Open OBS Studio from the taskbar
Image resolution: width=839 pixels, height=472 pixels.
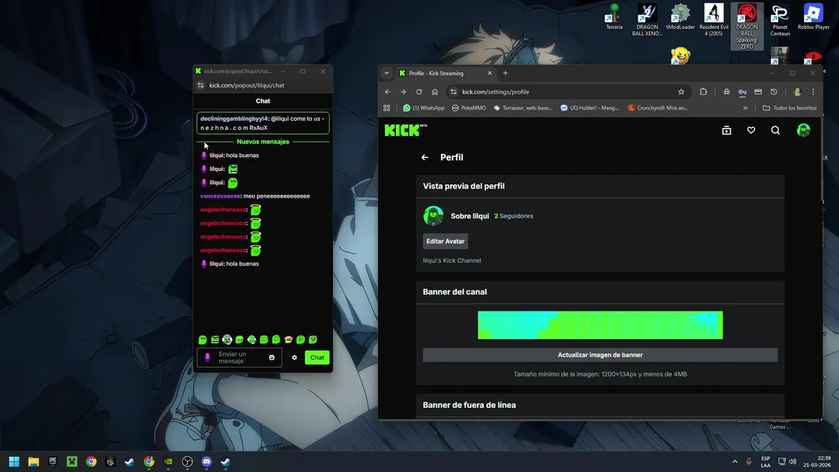187,462
